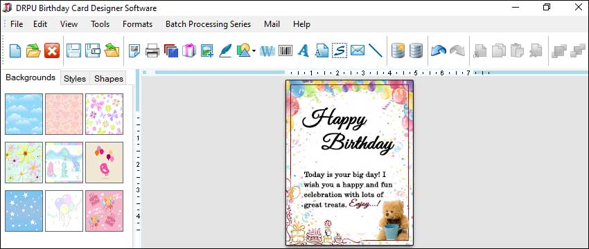Viewport: 589px width, 249px height.
Task: Open the File menu
Action: pos(17,24)
